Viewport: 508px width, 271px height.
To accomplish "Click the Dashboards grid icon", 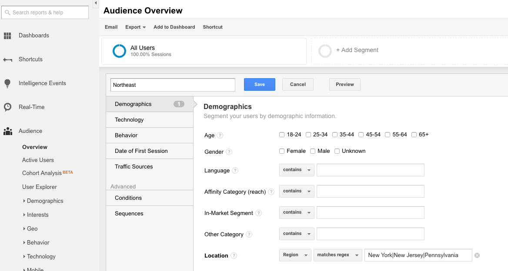I will click(7, 36).
